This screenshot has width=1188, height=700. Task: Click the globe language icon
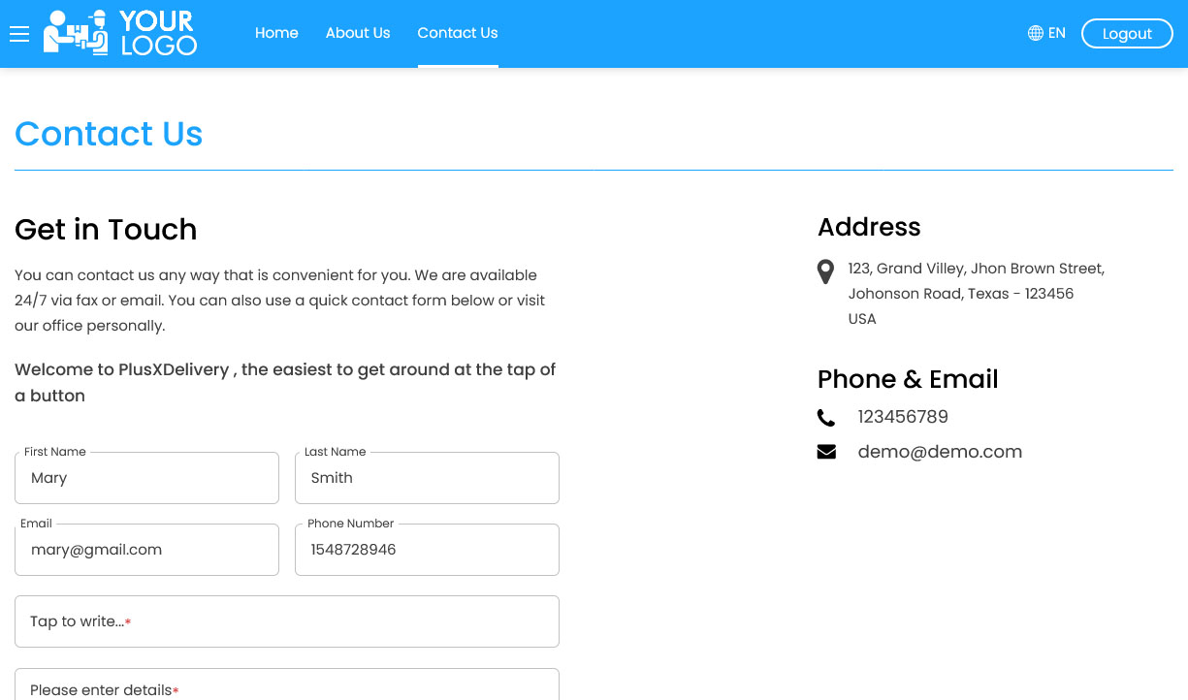(1036, 33)
